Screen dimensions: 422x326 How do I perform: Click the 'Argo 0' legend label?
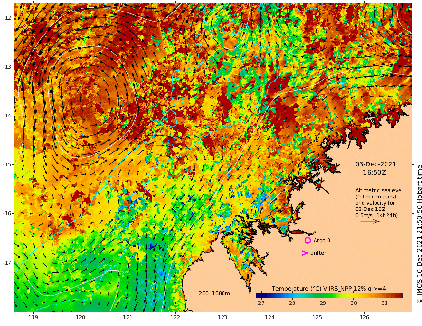point(322,240)
